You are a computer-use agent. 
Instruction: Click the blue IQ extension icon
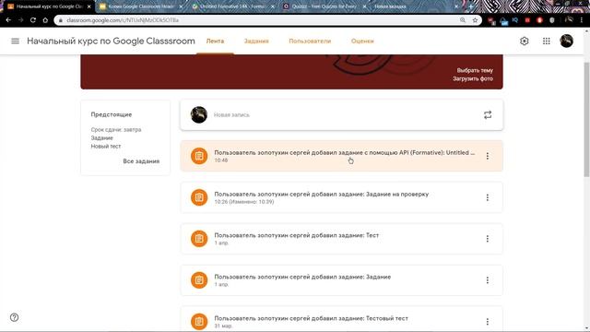click(x=515, y=20)
